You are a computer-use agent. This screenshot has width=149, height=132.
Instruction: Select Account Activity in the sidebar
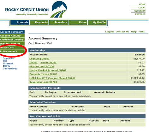pos(12,36)
